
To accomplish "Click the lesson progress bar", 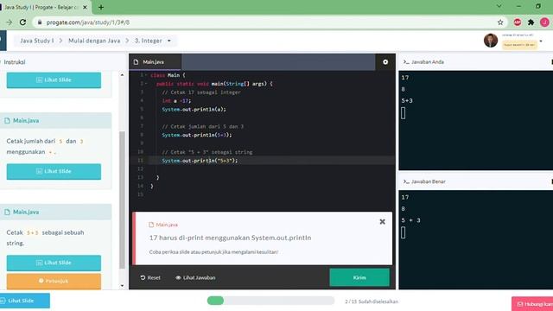I will [x=270, y=301].
